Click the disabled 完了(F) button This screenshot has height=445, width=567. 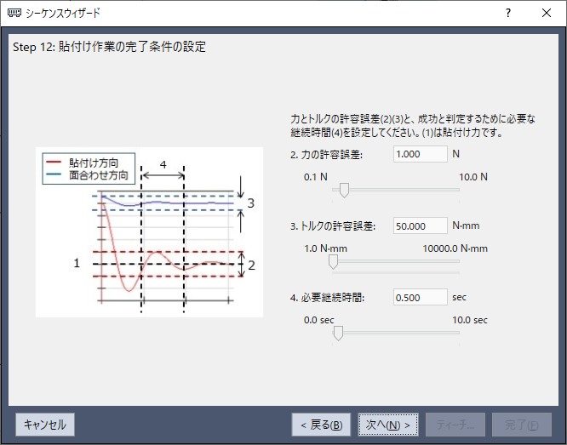point(521,424)
